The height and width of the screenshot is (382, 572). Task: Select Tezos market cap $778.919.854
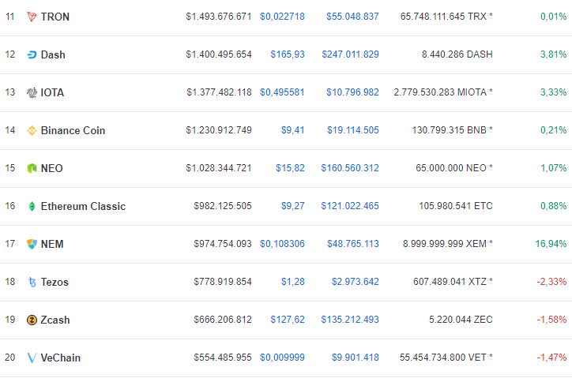click(x=223, y=282)
